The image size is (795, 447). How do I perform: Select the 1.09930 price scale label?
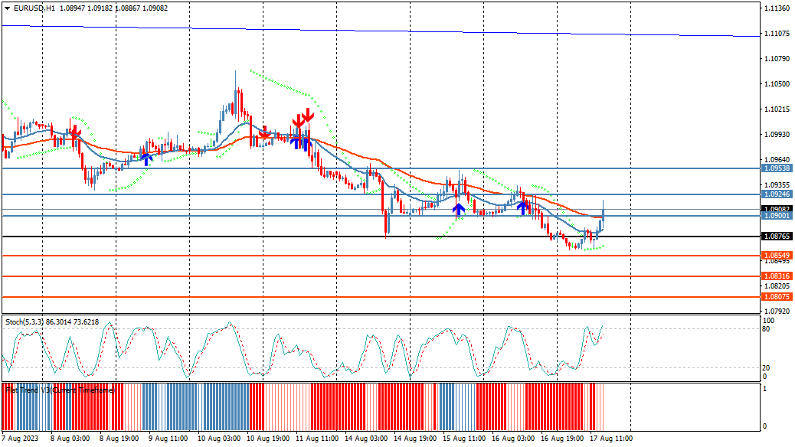point(777,134)
